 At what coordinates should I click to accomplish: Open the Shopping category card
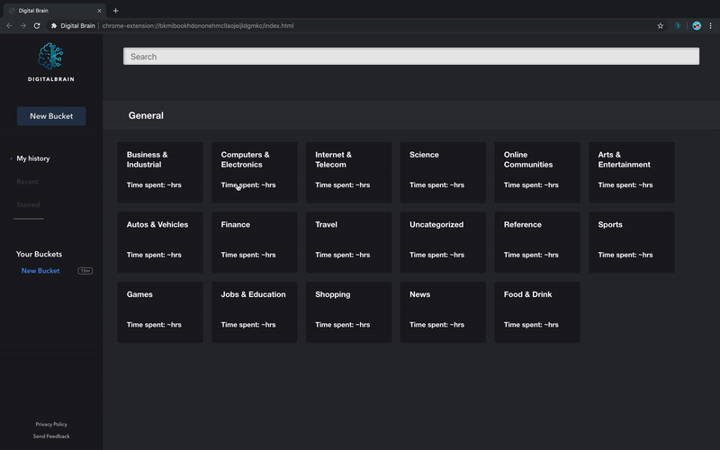pos(348,311)
